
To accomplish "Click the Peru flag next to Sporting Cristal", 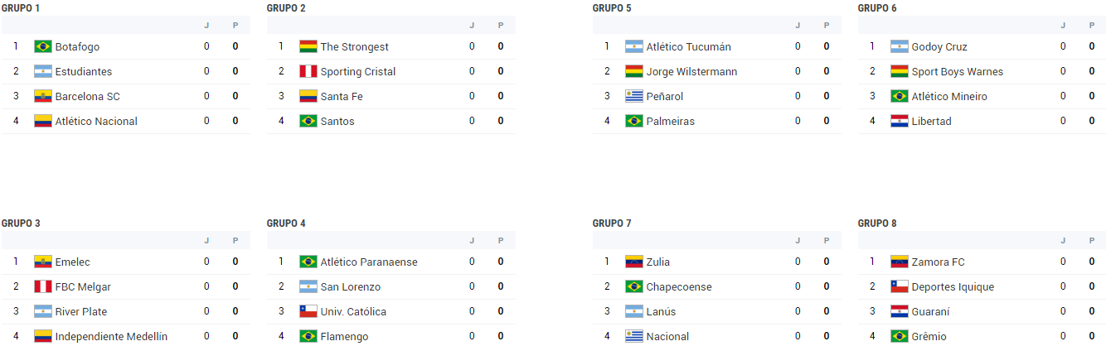I will (308, 71).
